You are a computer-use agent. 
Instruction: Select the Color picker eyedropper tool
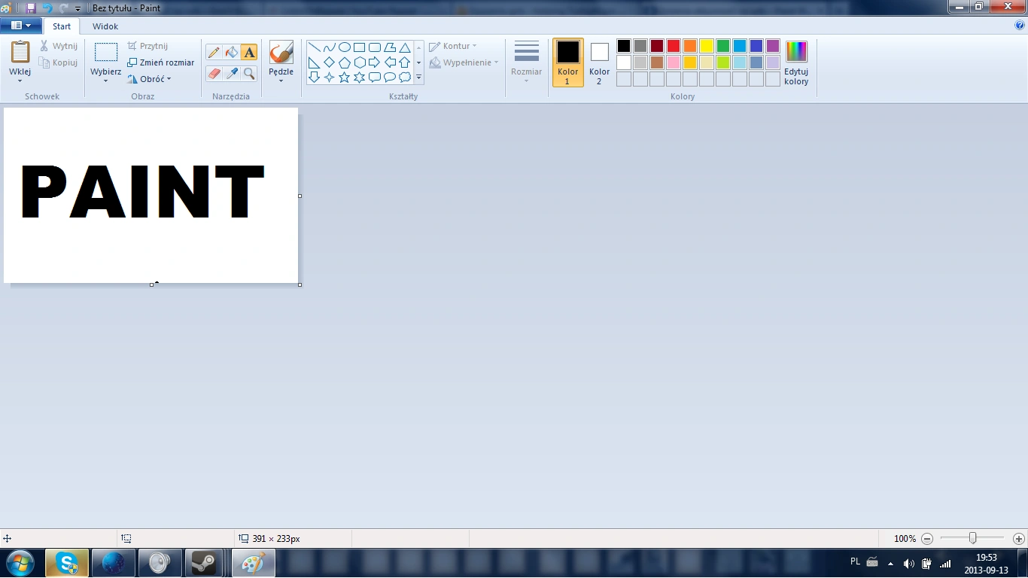point(231,73)
